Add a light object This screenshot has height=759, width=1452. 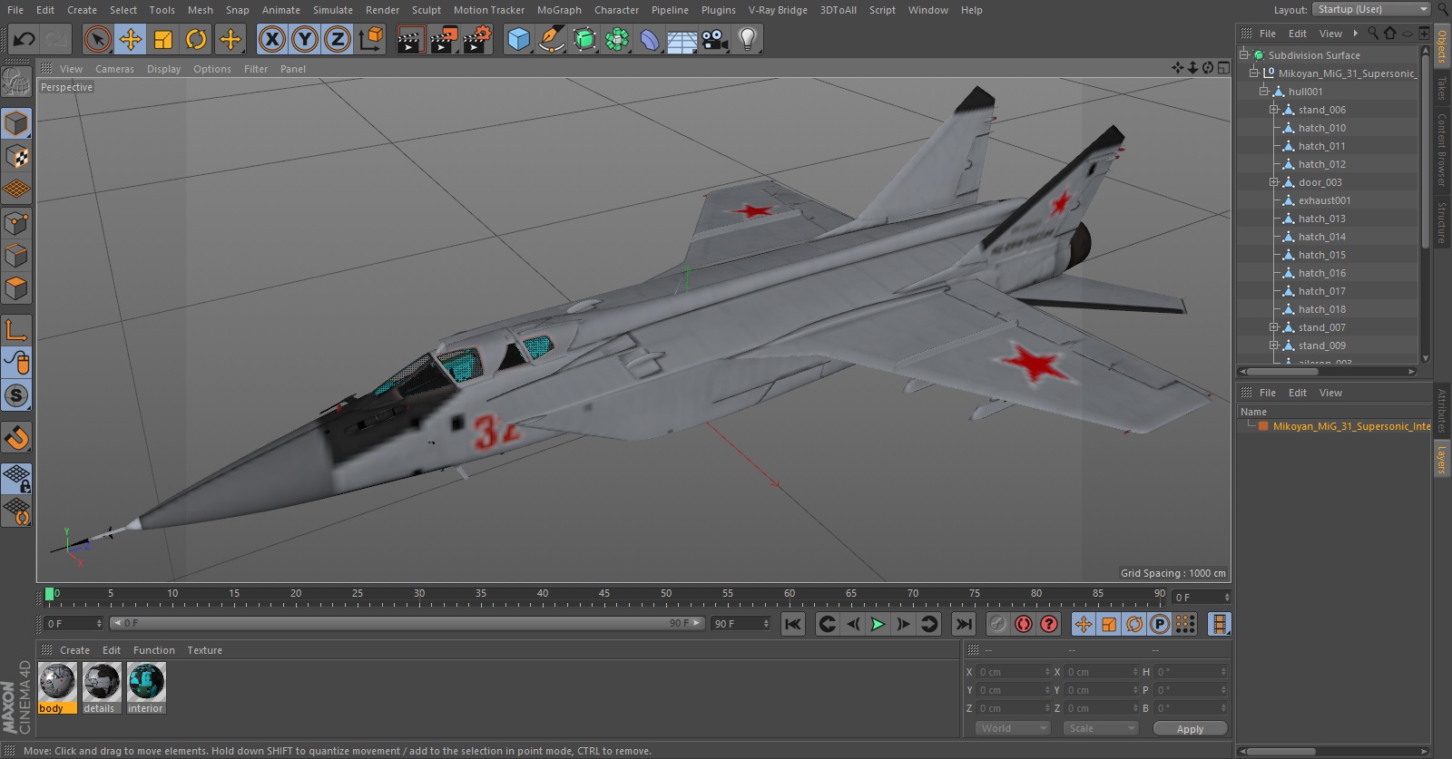click(x=748, y=39)
